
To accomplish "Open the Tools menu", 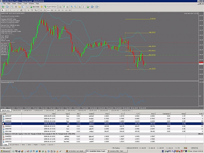I will (25, 4).
